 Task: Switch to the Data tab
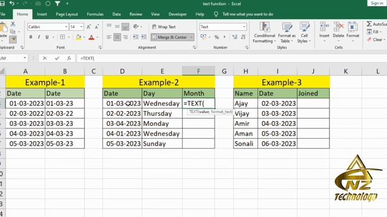click(x=117, y=14)
